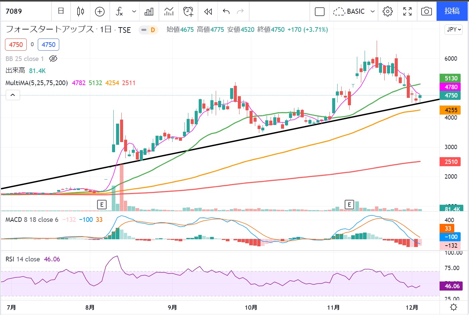Click the August E earnings marker

click(102, 204)
